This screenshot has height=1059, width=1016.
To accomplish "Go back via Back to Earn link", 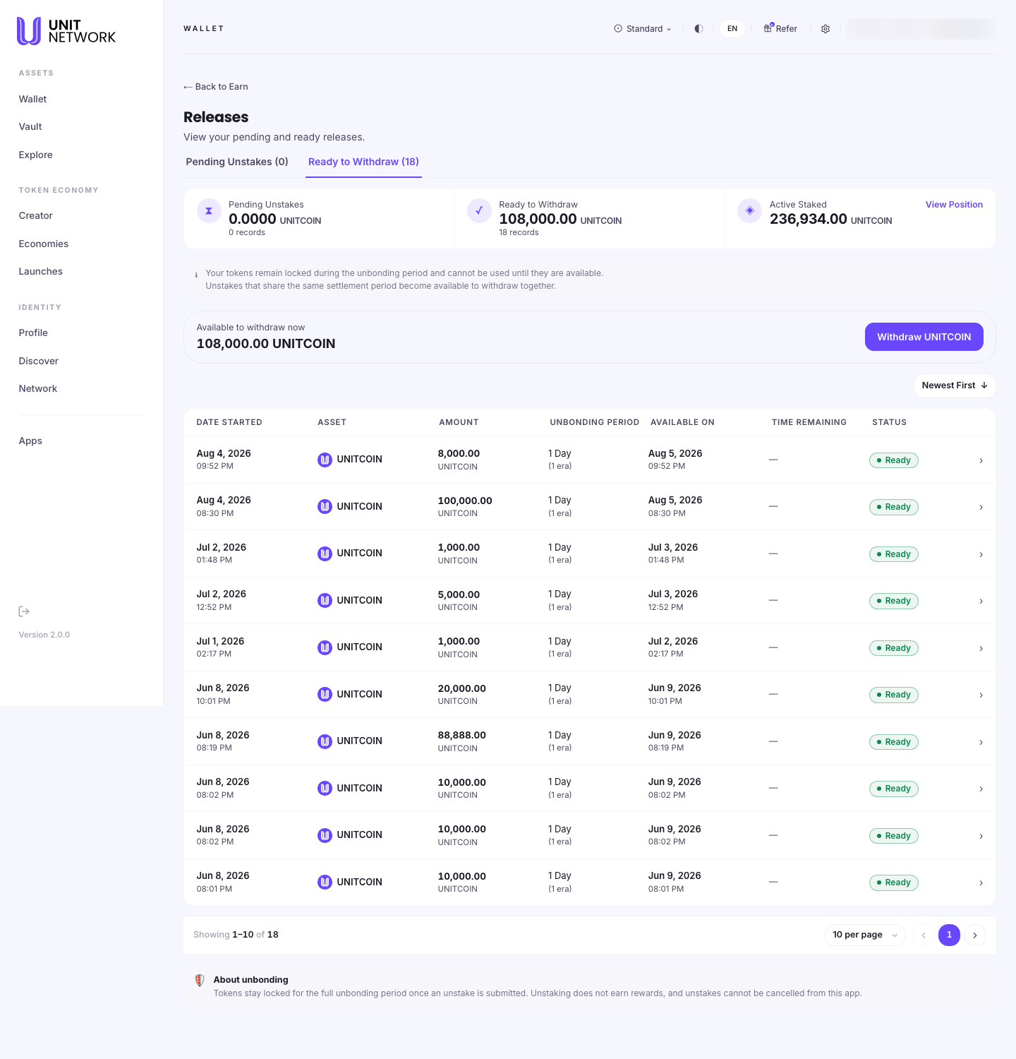I will coord(216,87).
